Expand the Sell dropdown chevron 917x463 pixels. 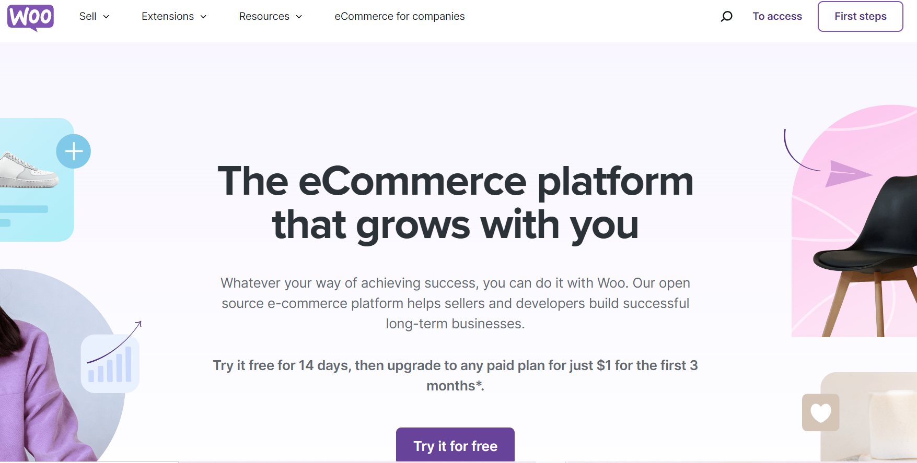(106, 17)
